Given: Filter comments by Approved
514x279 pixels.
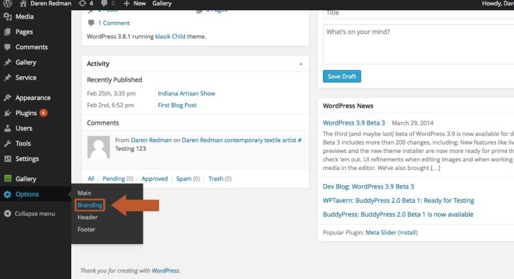Looking at the screenshot, I should point(154,179).
